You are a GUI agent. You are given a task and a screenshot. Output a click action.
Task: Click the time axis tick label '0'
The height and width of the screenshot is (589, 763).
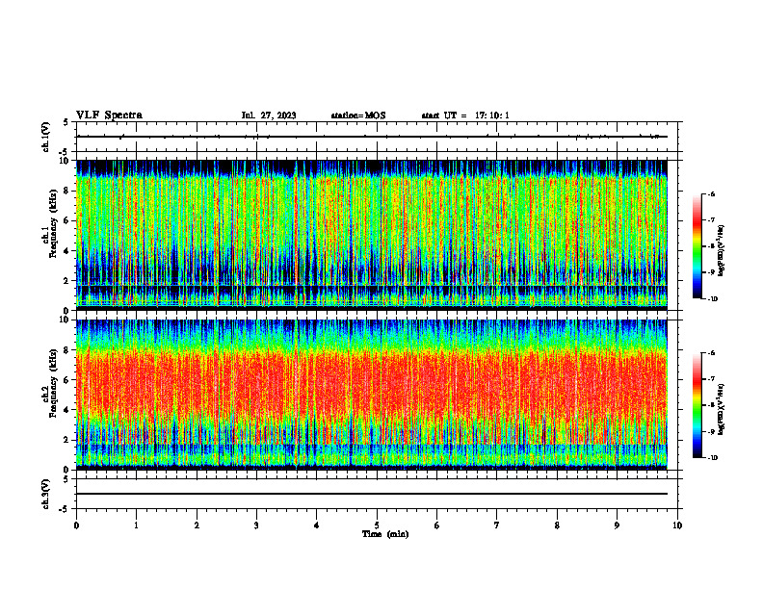pyautogui.click(x=76, y=525)
